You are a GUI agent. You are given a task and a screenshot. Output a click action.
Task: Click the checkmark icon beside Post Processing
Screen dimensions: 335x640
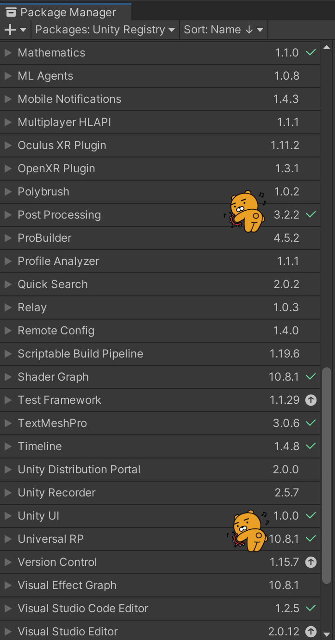coord(311,214)
